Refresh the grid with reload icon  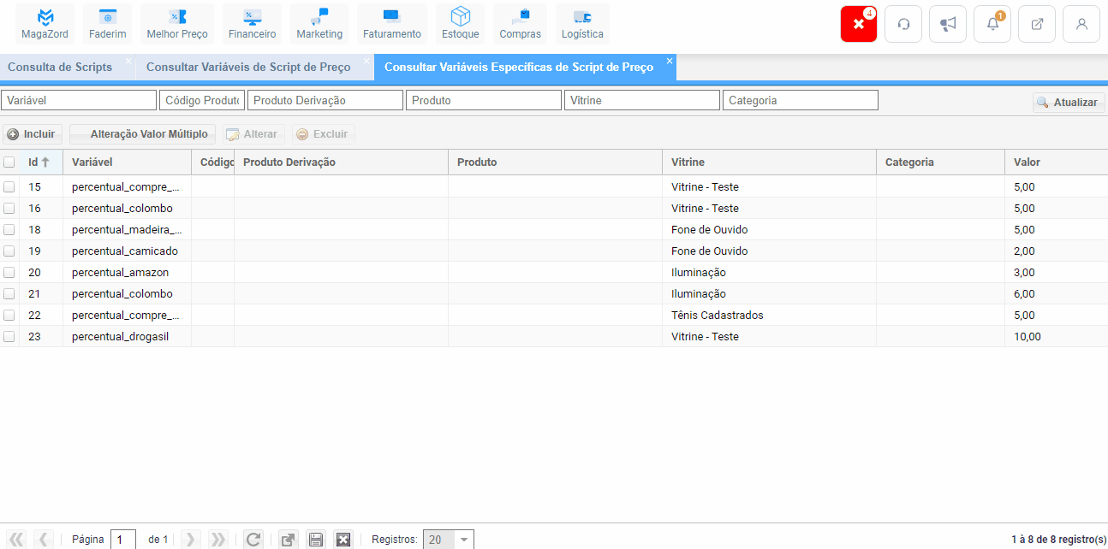click(x=253, y=540)
